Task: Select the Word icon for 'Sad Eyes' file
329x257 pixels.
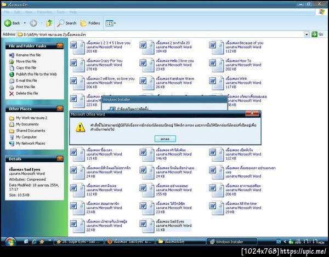Action: pos(147,226)
